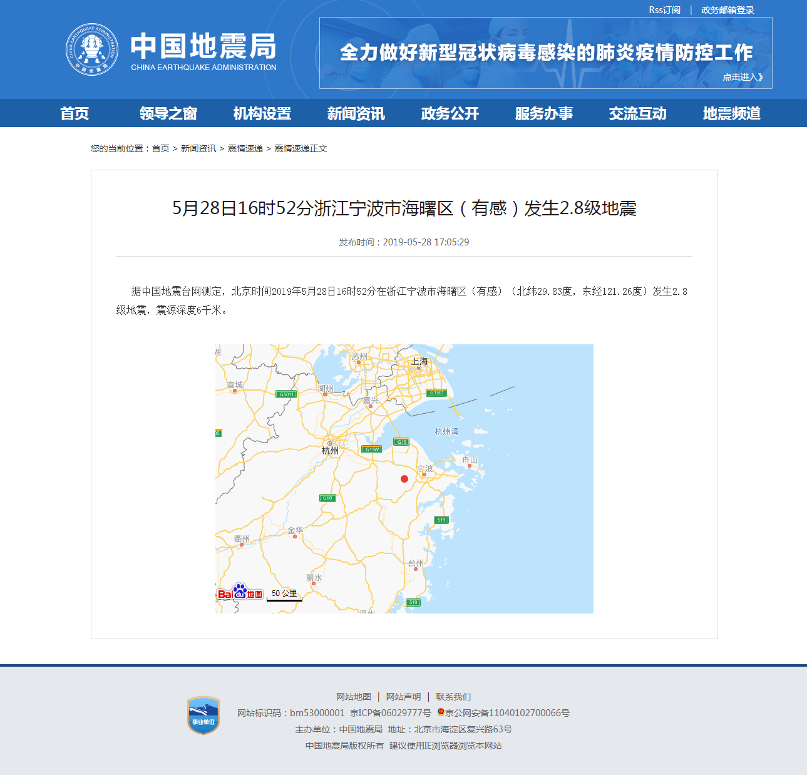Open the 地震频道 navigation item

coord(731,113)
